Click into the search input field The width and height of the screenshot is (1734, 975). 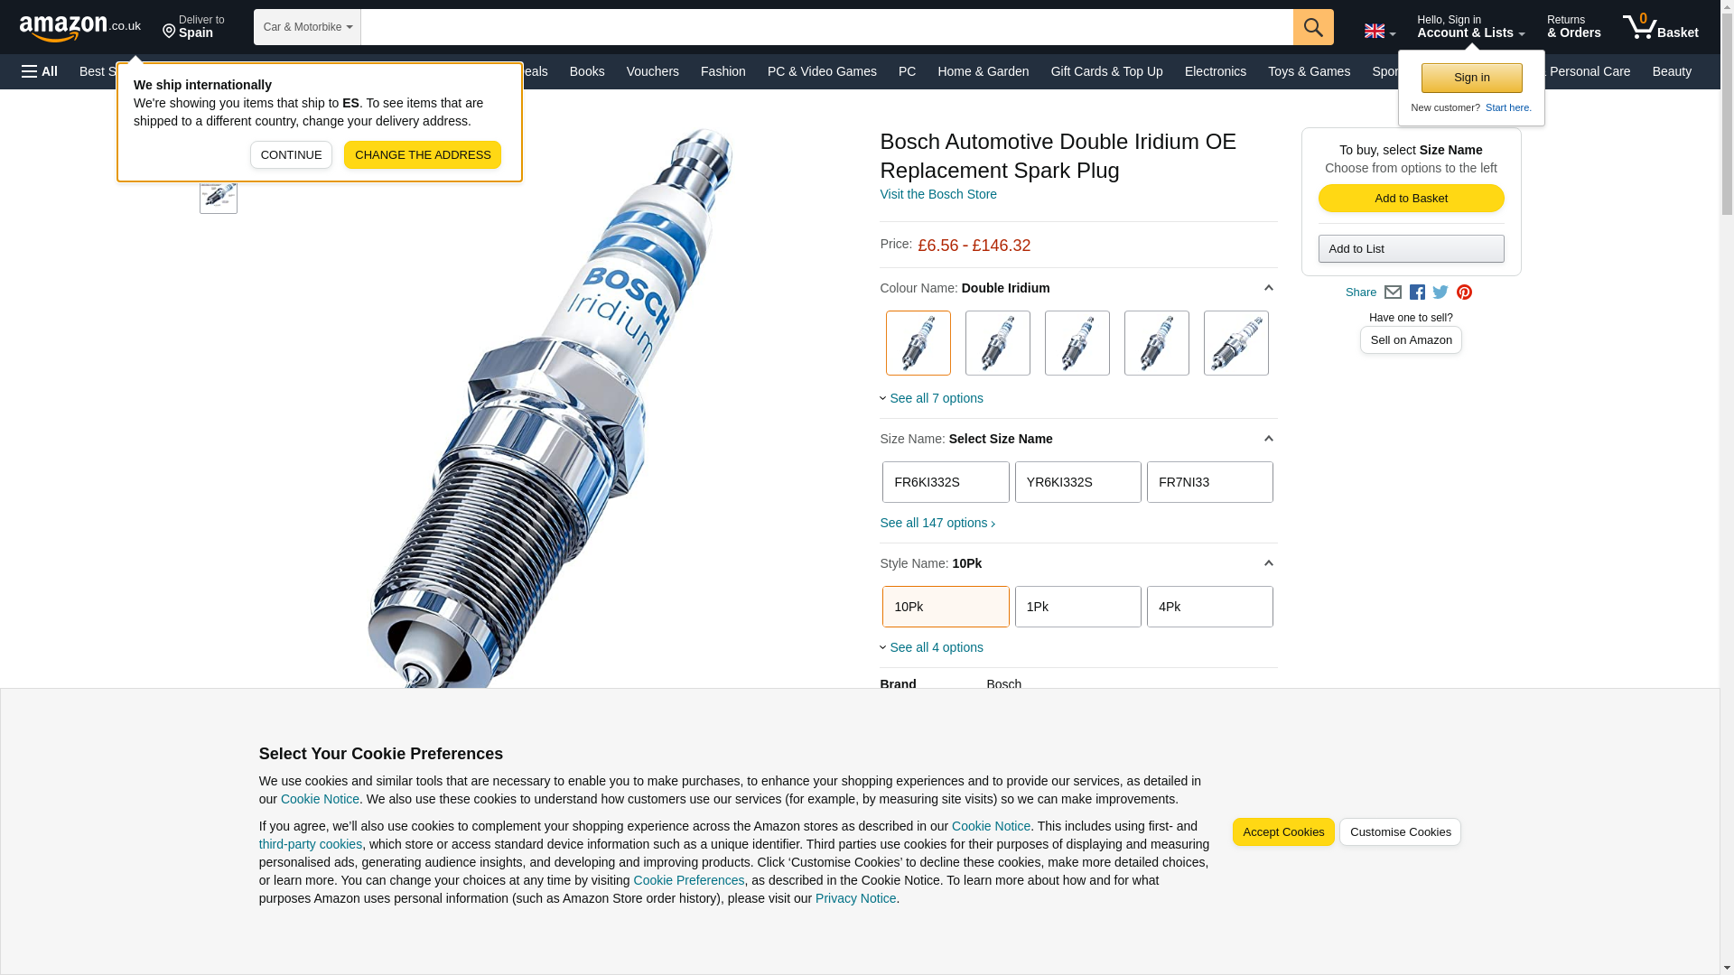coord(826,27)
